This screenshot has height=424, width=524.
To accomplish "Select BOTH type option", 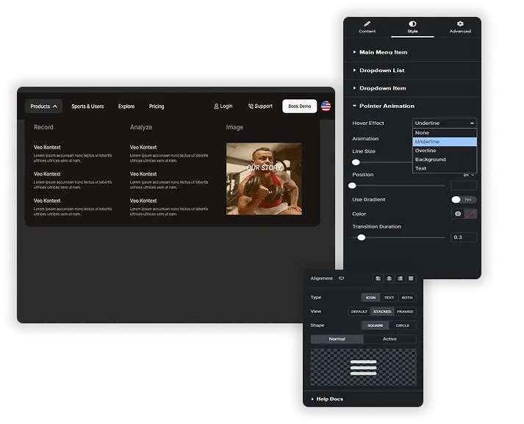I will coord(407,298).
